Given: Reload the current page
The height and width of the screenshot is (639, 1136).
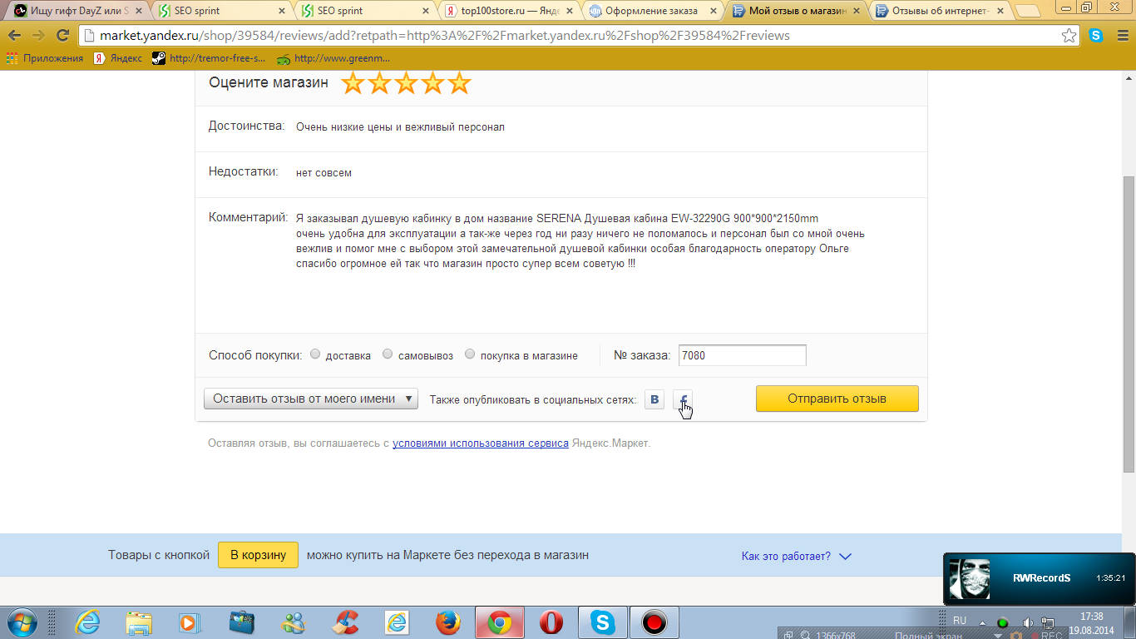Looking at the screenshot, I should click(x=62, y=36).
